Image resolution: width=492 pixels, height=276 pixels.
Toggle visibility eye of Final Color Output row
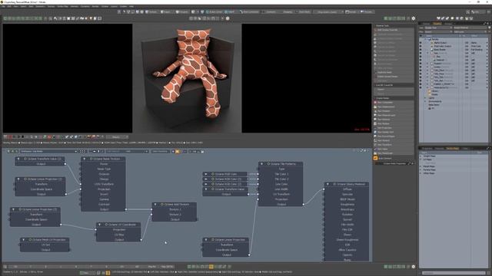[x=421, y=46]
